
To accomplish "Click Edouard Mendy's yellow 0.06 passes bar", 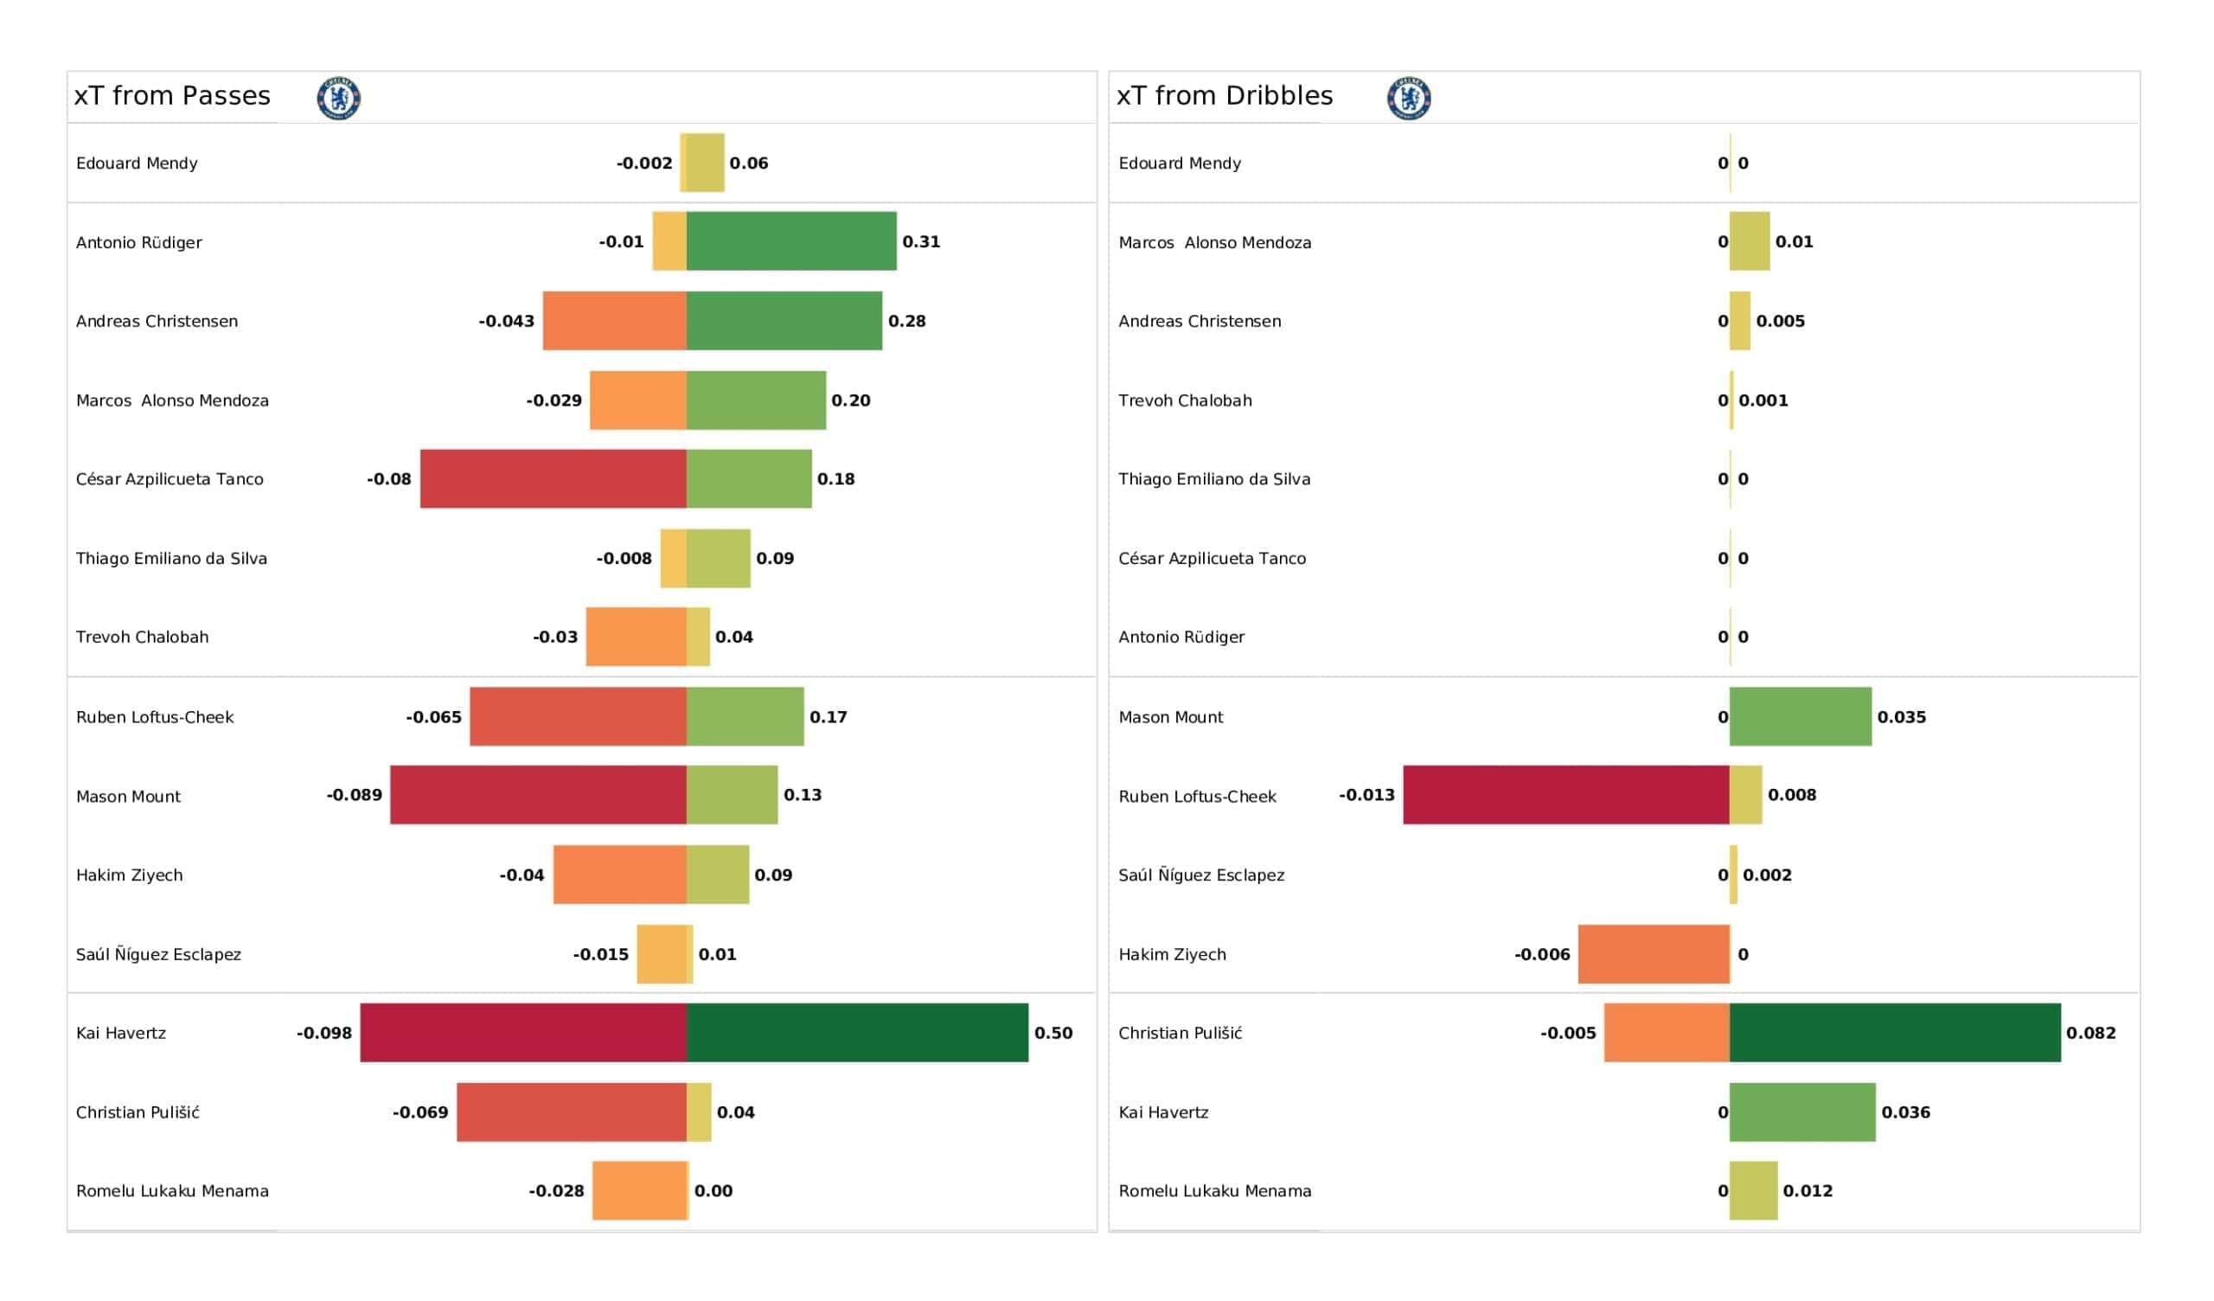I will [703, 163].
